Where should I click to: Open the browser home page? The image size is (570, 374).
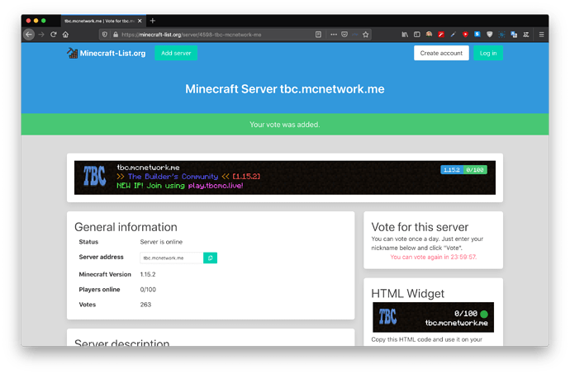tap(65, 35)
